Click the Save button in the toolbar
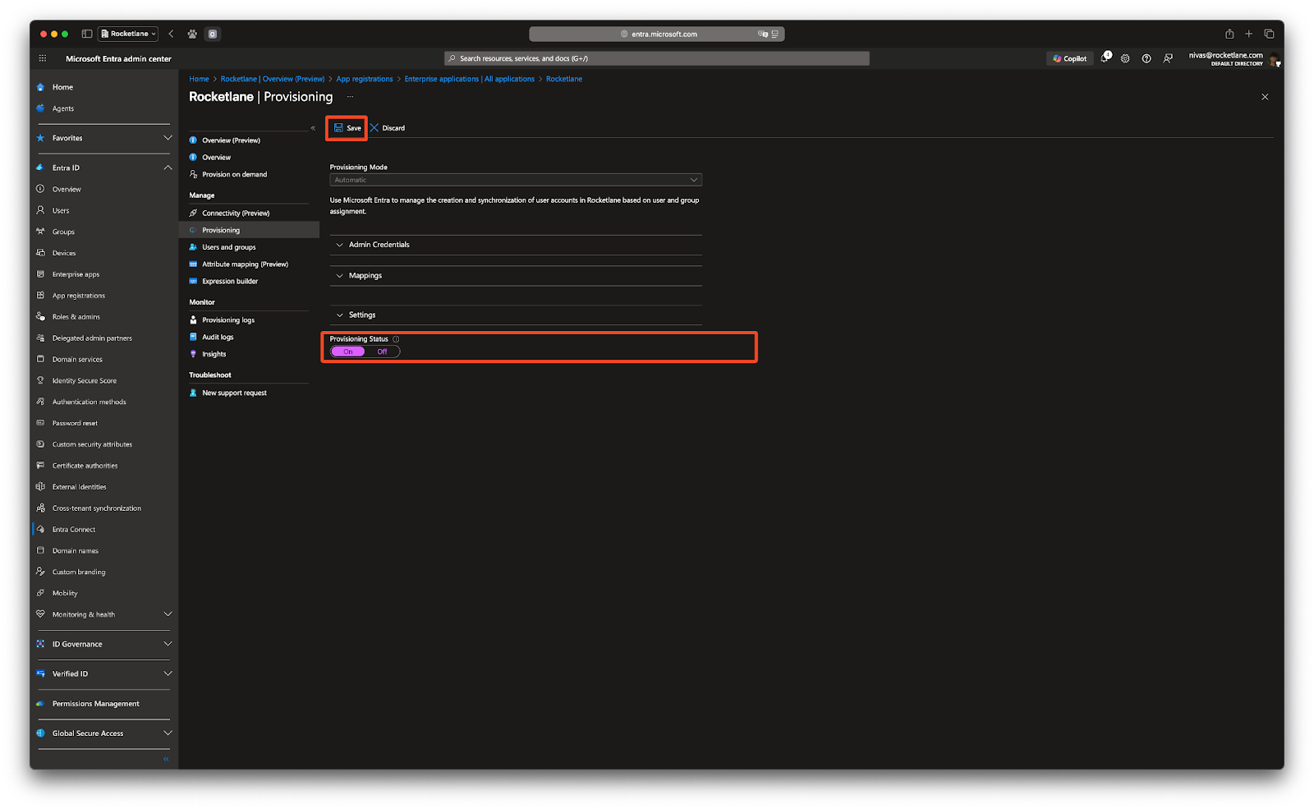 tap(347, 128)
